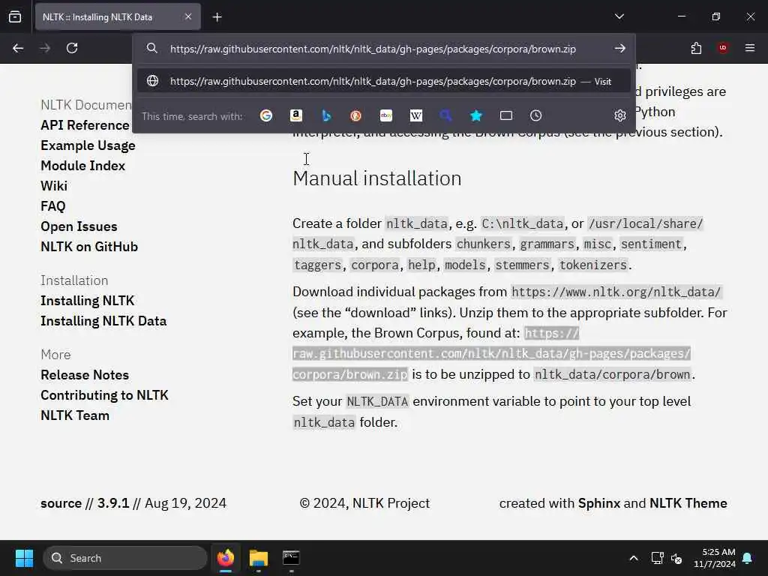768x576 pixels.
Task: Show hidden tray icons chevron
Action: point(633,558)
